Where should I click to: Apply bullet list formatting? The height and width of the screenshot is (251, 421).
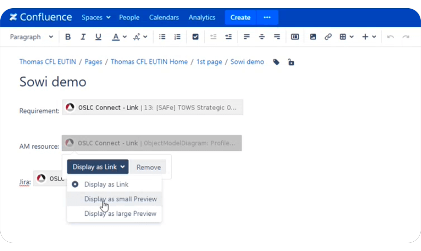tap(162, 37)
